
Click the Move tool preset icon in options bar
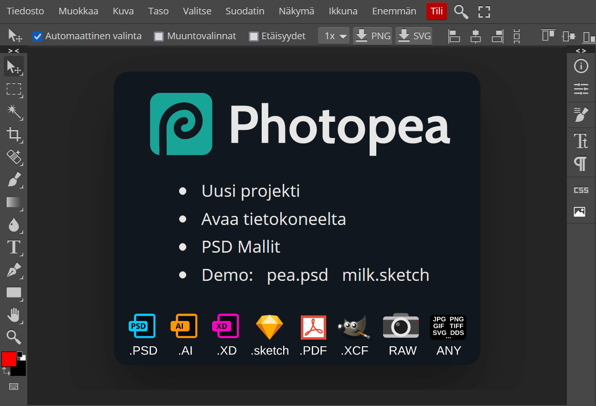coord(15,35)
